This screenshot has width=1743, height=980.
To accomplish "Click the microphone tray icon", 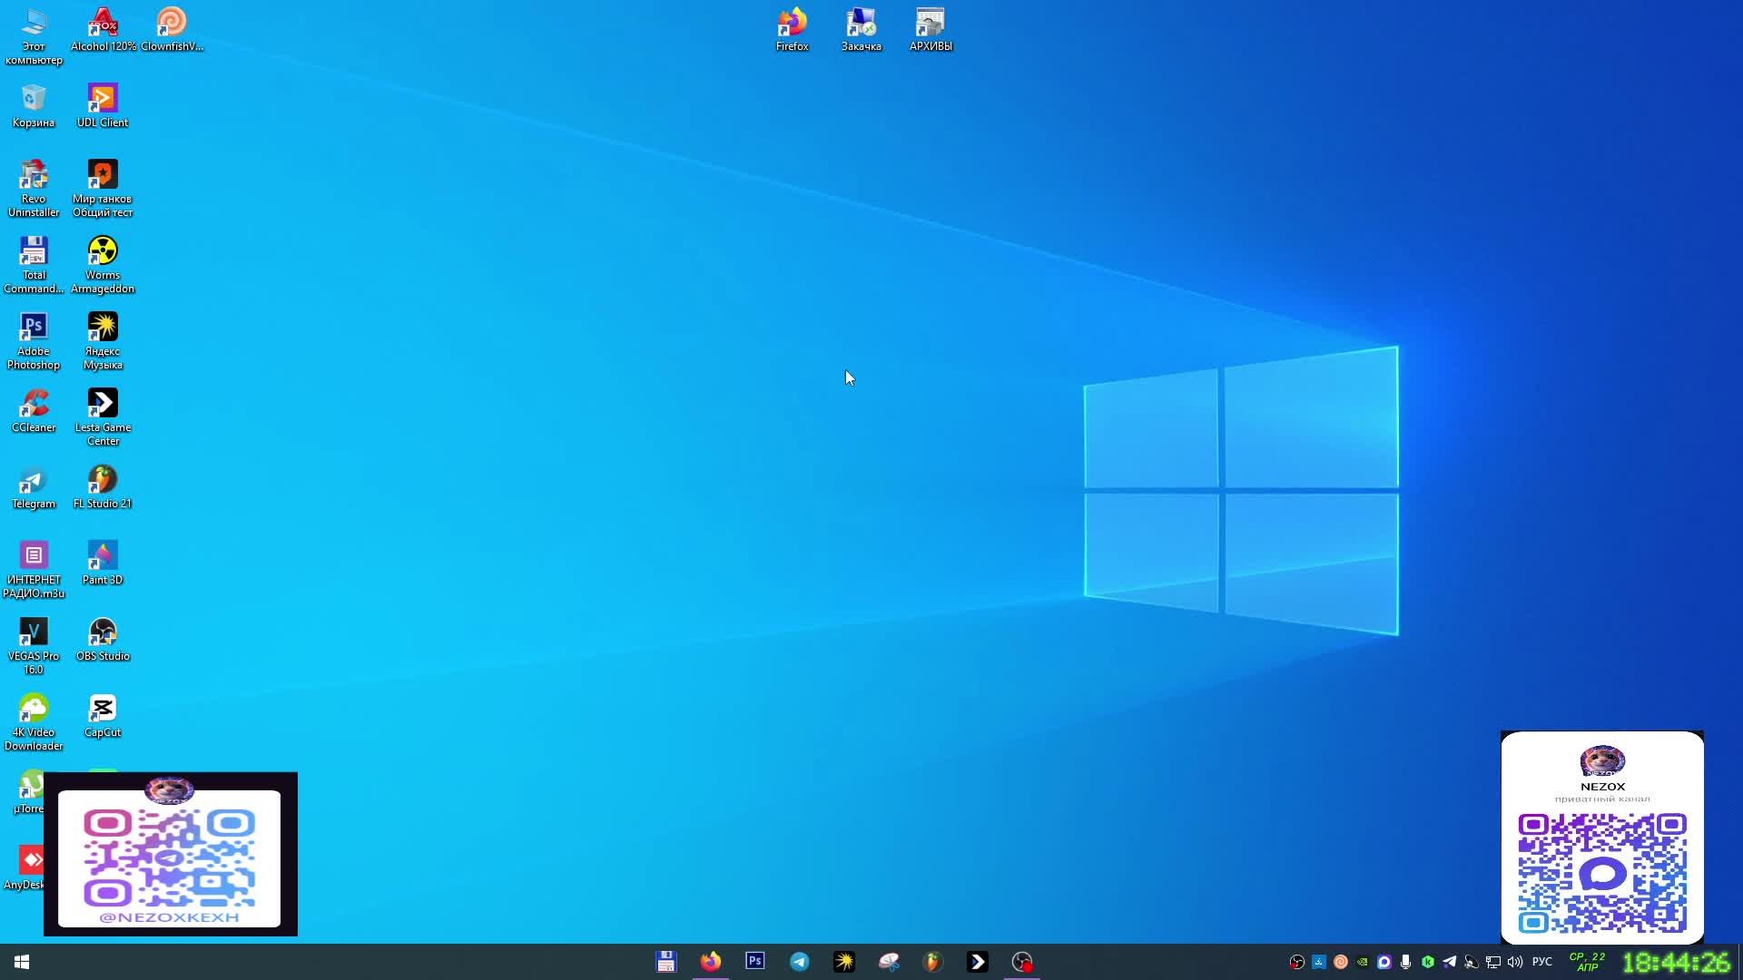I will pyautogui.click(x=1405, y=962).
